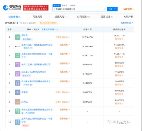Click the red 大股东 tag

point(25,126)
